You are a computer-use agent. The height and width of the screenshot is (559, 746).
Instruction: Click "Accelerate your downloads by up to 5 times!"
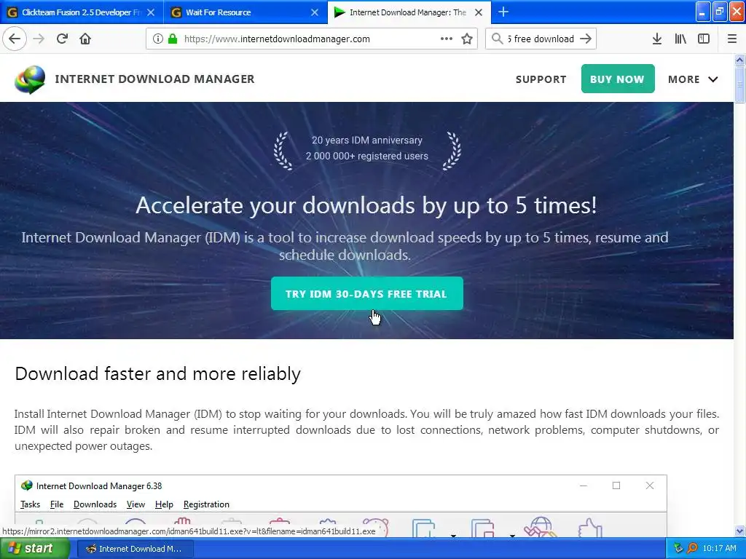[366, 205]
